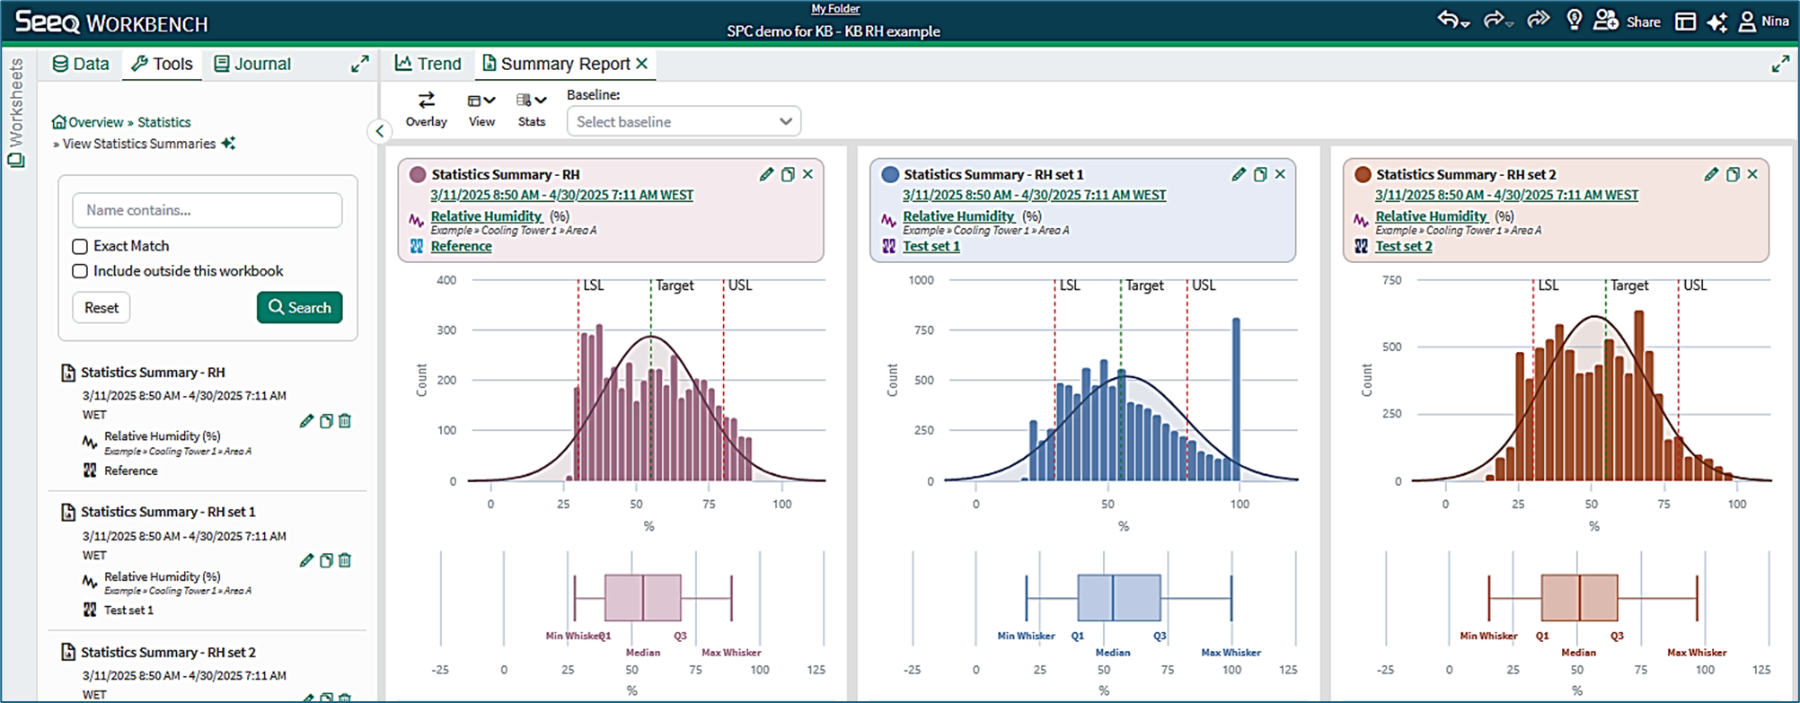Click the mauve color dot on RH card
Viewport: 1800px width, 703px height.
[418, 174]
